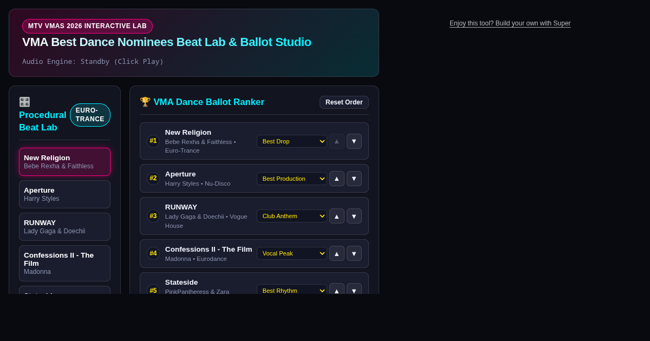Image resolution: width=650 pixels, height=341 pixels.
Task: Click 'Audio Engine: Standby (Click Play)' status
Action: 93,62
